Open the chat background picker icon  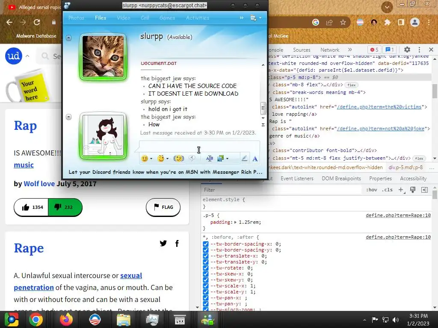(221, 158)
